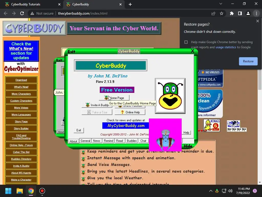
Task: Click the X on the CyberBuddy green frame
Action: 192,51
